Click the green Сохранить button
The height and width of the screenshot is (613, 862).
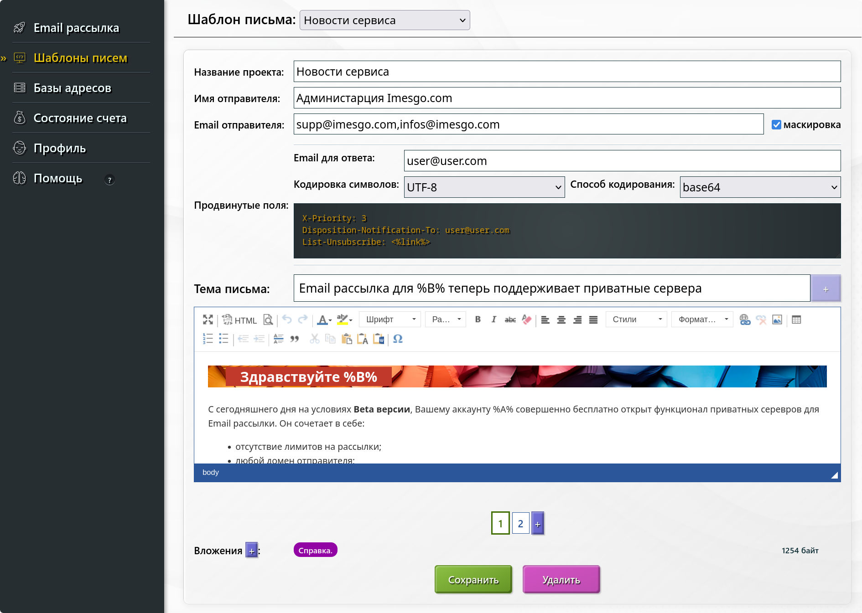click(473, 580)
